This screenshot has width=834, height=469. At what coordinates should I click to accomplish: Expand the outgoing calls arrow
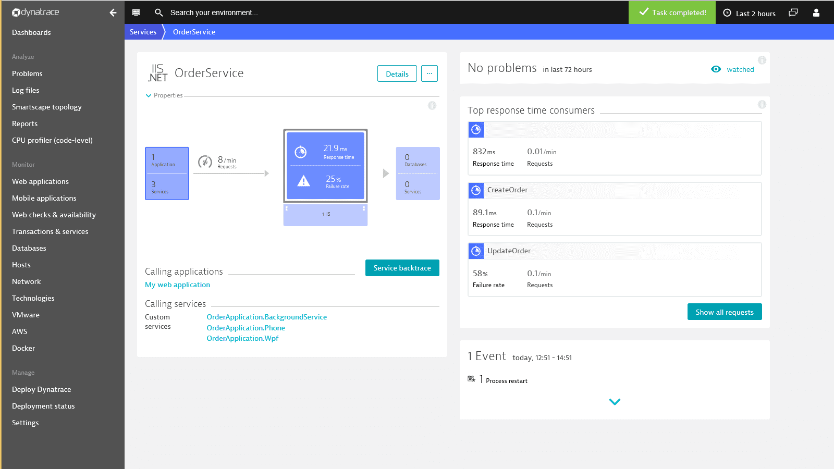pos(386,174)
